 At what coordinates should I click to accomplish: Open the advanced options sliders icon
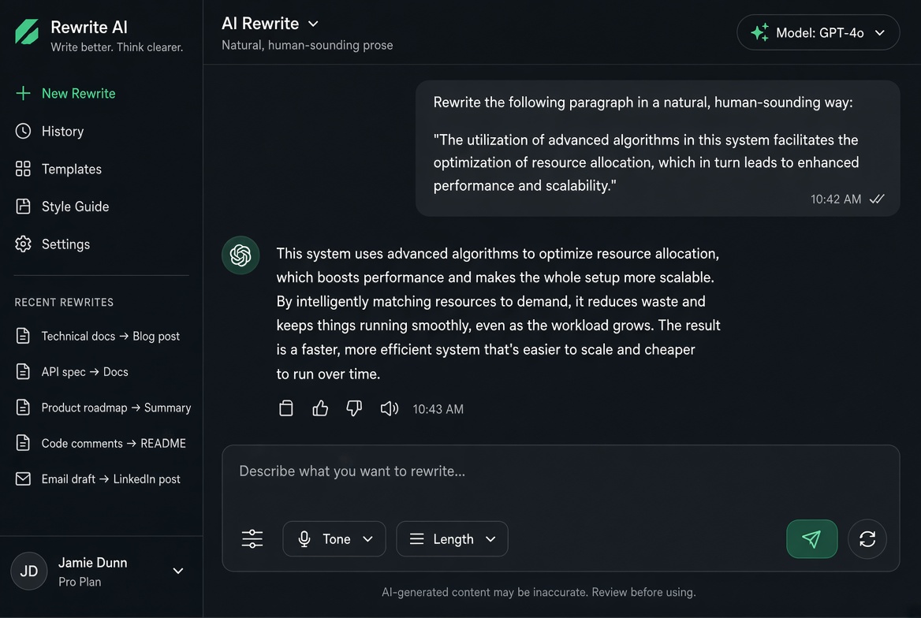[x=252, y=538]
